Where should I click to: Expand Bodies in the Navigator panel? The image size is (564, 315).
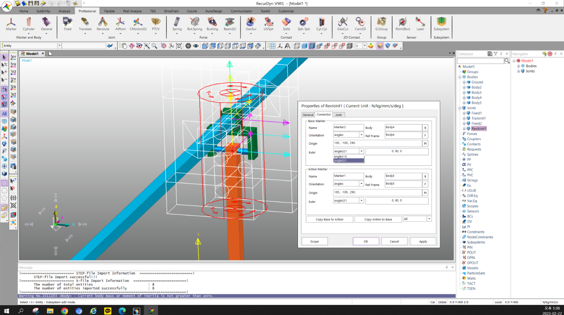click(518, 66)
